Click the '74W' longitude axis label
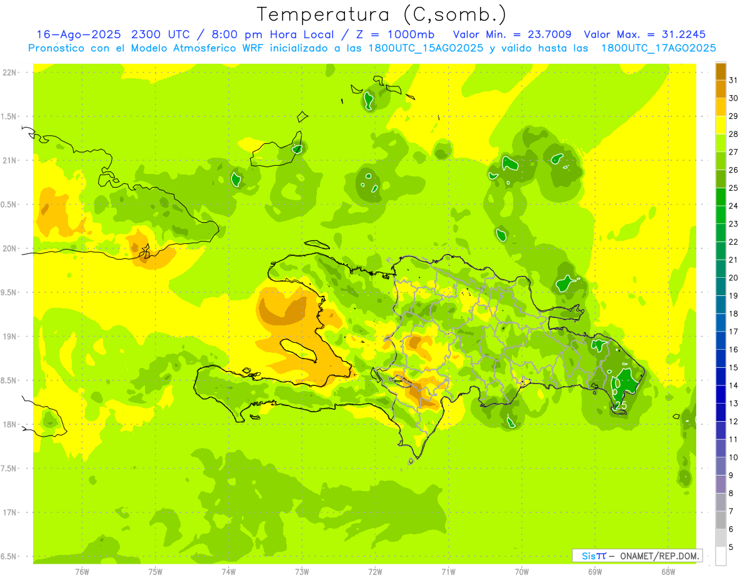Image resolution: width=750 pixels, height=580 pixels. pos(229,572)
